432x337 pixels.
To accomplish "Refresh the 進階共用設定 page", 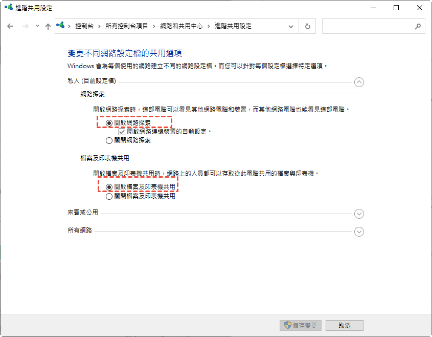I will click(x=307, y=27).
